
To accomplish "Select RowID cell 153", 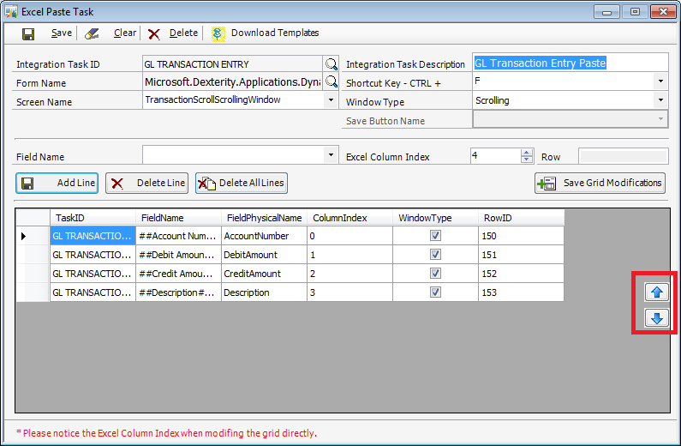I will [x=521, y=292].
